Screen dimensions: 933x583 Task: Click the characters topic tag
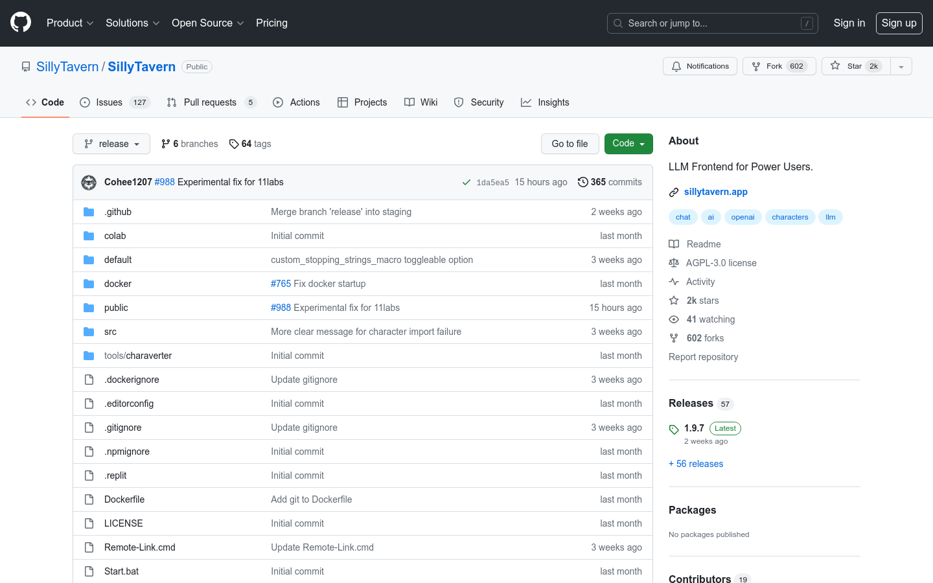(790, 217)
